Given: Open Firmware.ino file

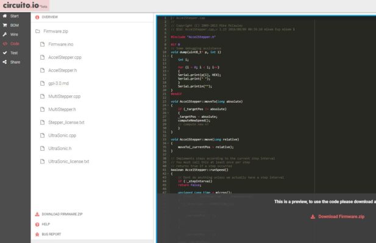Looking at the screenshot, I should tap(61, 44).
